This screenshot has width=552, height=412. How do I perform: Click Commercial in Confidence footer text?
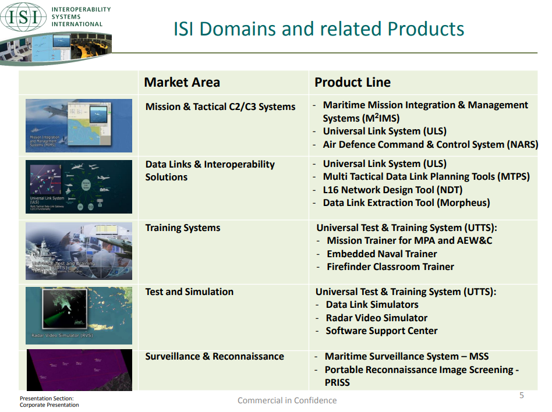tap(287, 400)
